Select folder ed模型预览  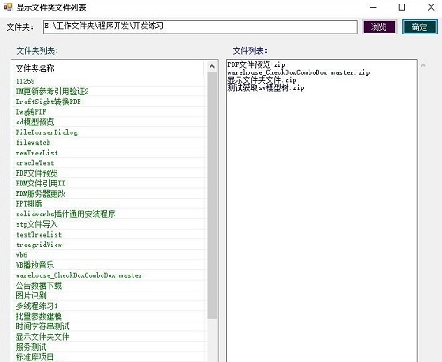tap(109, 122)
